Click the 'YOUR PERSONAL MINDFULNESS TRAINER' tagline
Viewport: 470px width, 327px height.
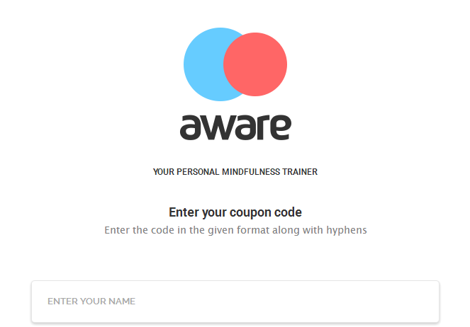click(x=235, y=172)
